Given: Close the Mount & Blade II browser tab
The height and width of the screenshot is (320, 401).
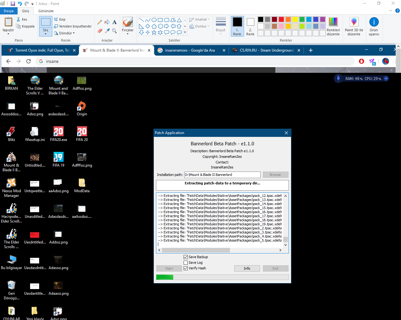Looking at the screenshot, I should click(149, 50).
